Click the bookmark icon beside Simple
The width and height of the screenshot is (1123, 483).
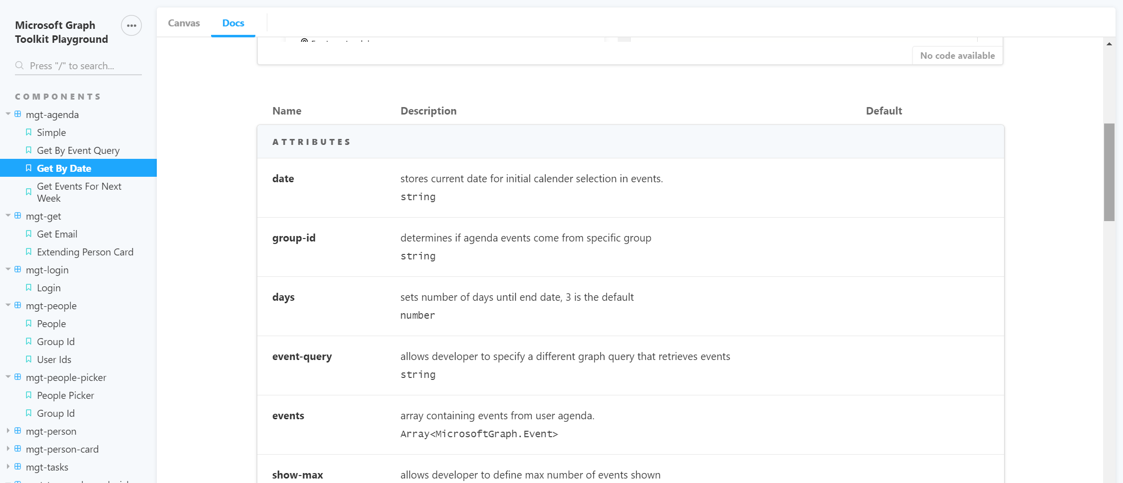point(28,132)
